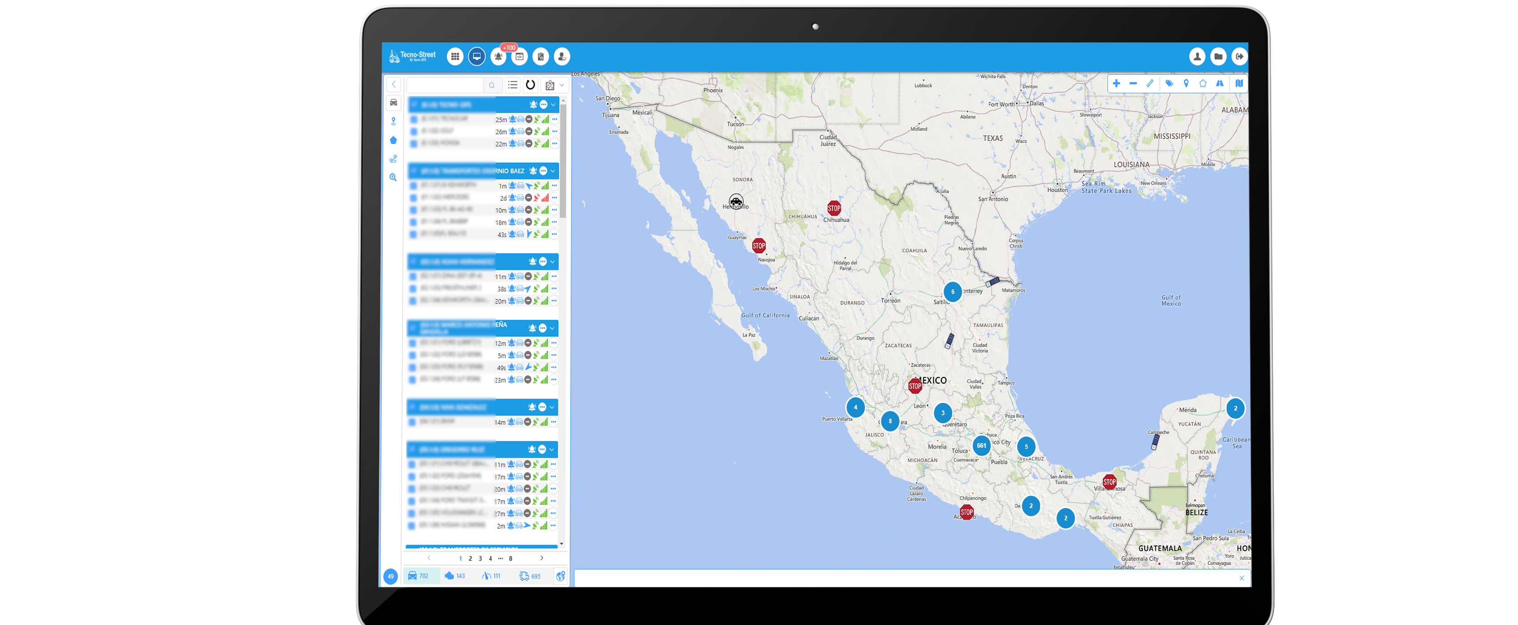
Task: Click the globe pin icon at panel bottom
Action: [561, 576]
